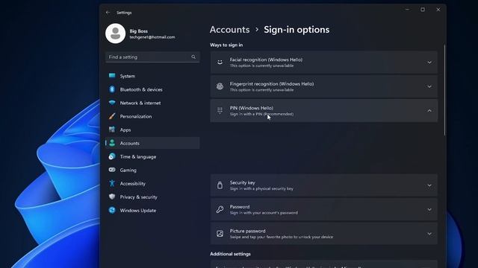Click the Apps sidebar icon
This screenshot has width=478, height=268.
pyautogui.click(x=112, y=130)
